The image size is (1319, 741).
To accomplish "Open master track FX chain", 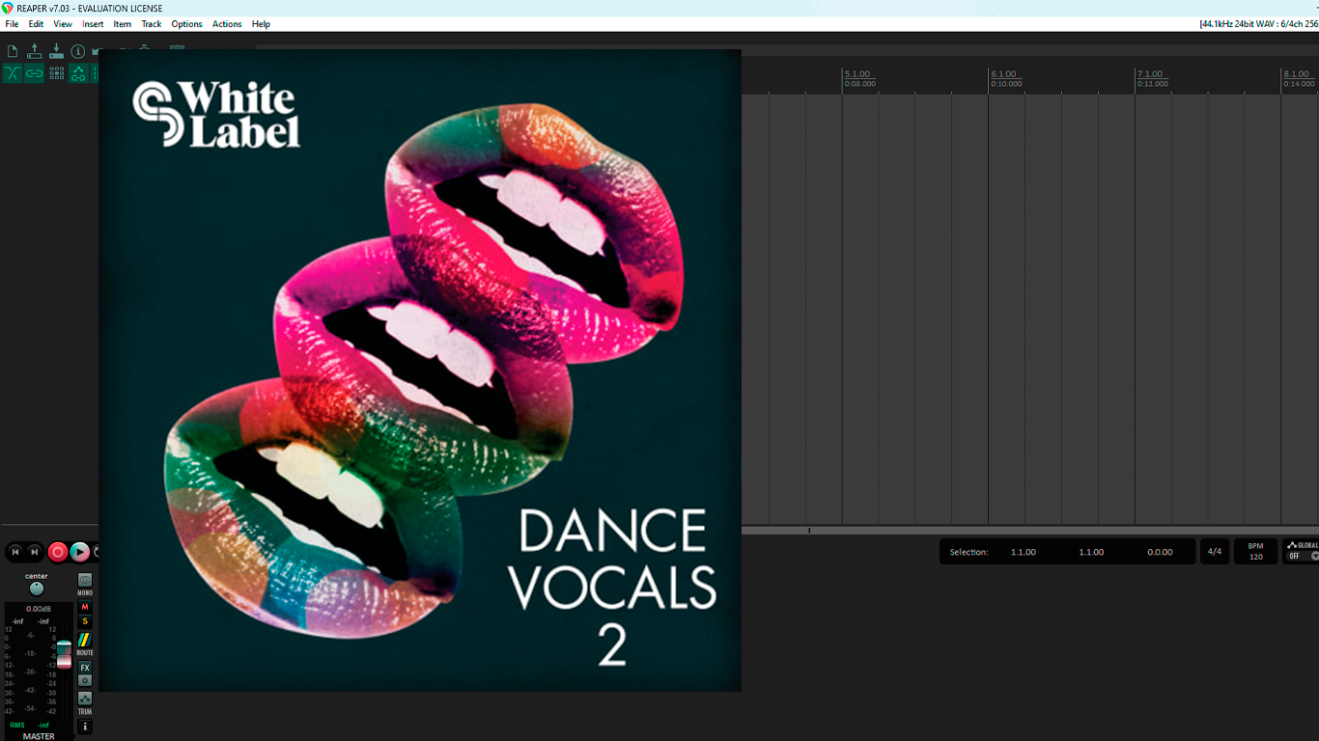I will tap(85, 668).
